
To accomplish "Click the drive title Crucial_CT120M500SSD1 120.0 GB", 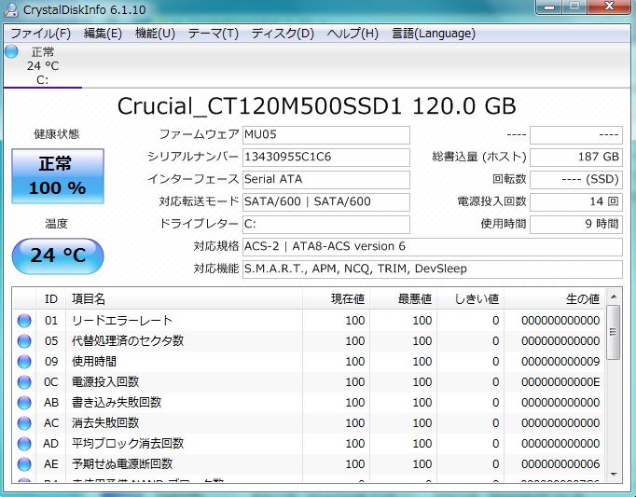I will 317,106.
